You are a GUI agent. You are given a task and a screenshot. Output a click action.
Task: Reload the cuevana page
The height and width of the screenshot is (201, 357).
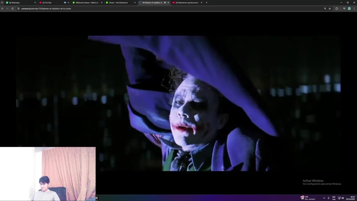point(12,9)
